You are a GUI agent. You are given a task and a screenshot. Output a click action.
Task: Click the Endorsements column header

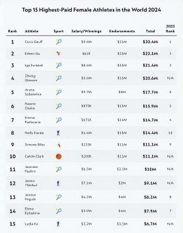(x=122, y=31)
